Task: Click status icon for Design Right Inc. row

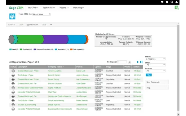Action: [x=13, y=105]
